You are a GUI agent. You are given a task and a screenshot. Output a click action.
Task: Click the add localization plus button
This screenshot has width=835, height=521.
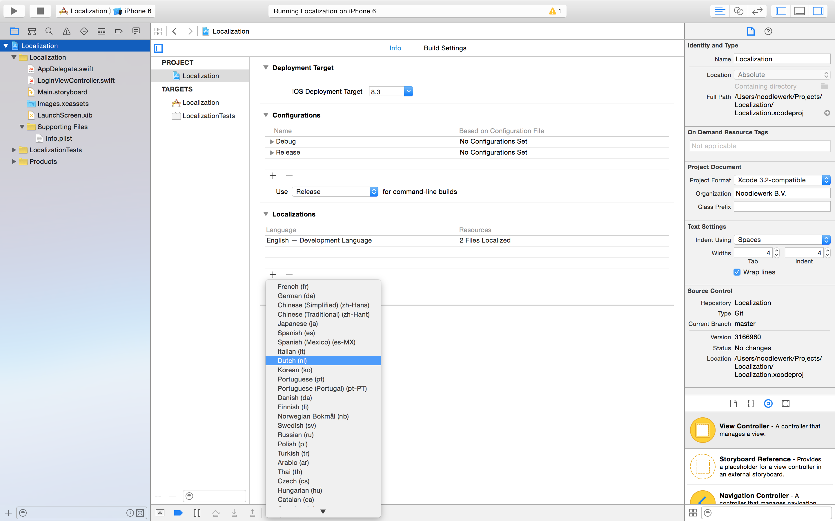[273, 274]
